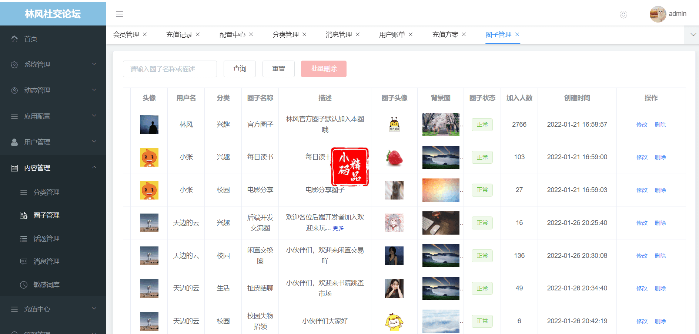
Task: Toggle the sidebar collapse hamburger icon
Action: tap(119, 14)
